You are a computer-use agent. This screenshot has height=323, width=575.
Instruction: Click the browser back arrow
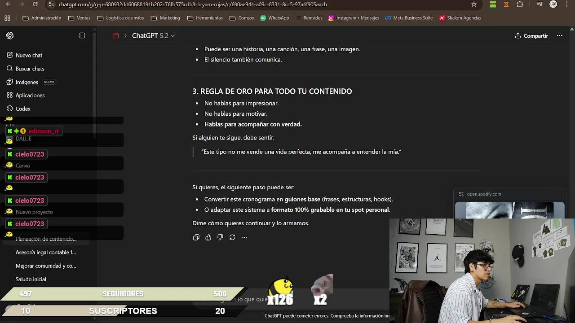(x=7, y=4)
